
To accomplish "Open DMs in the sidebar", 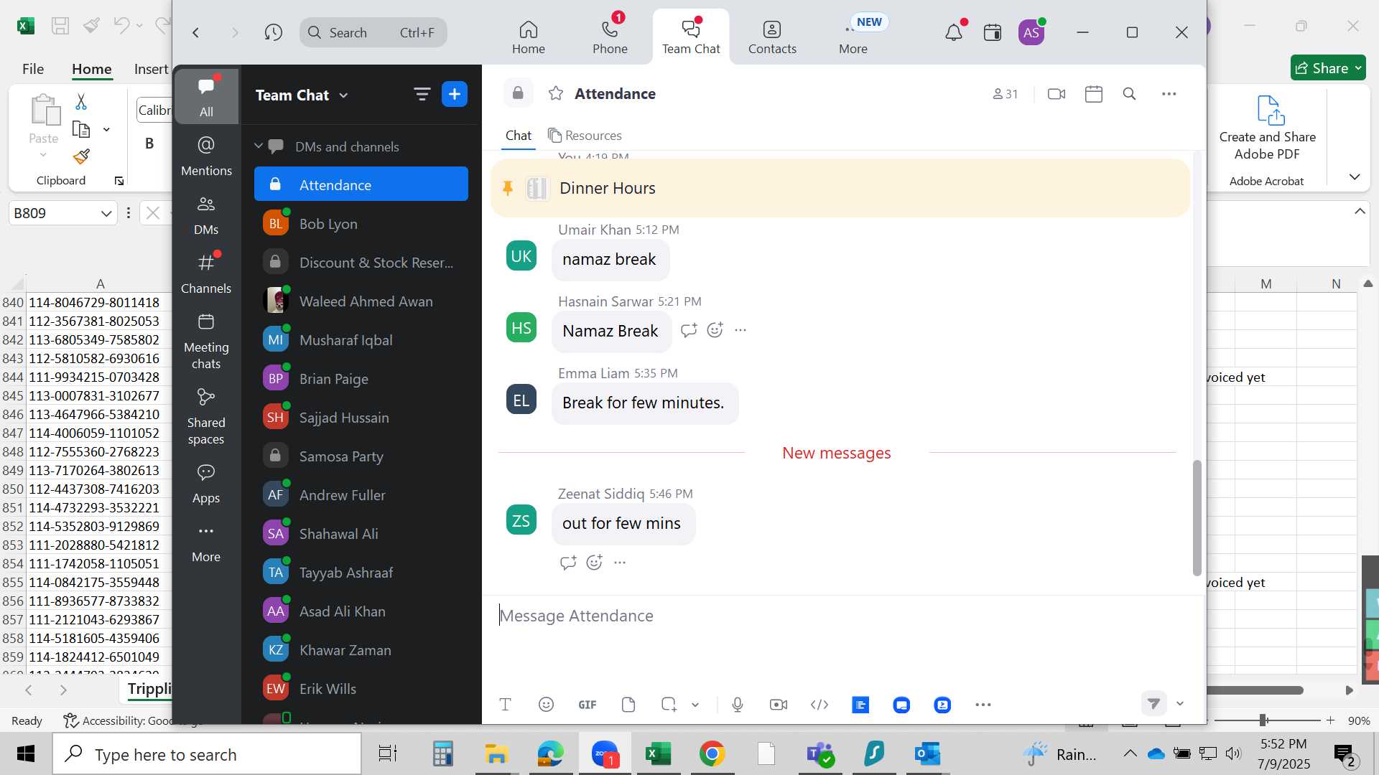I will tap(206, 215).
